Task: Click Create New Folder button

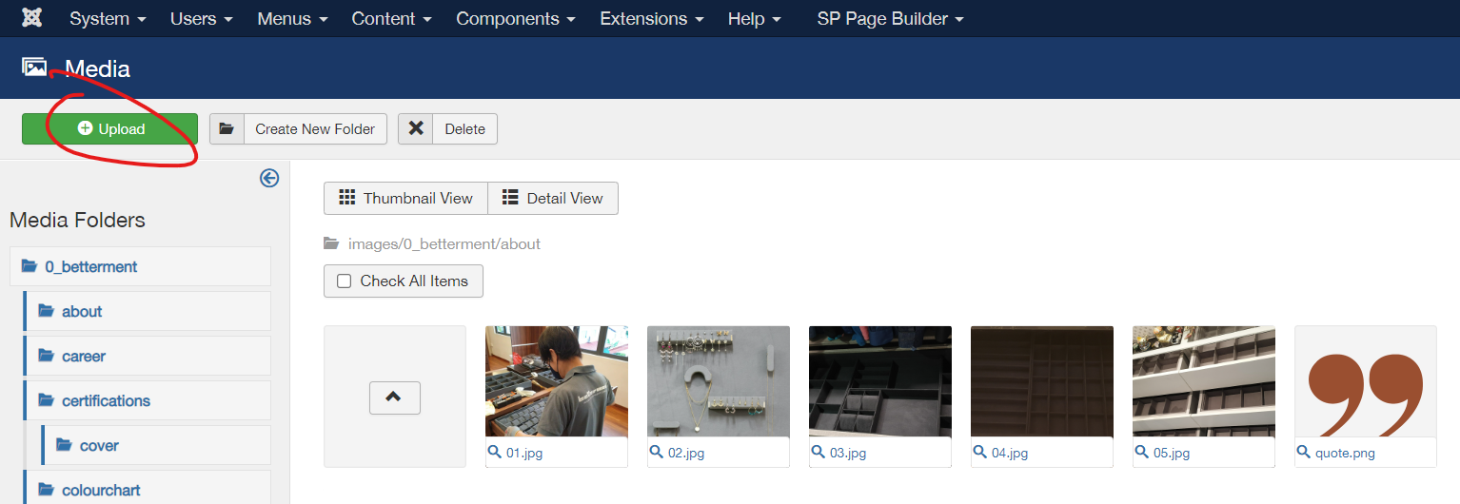Action: tap(298, 128)
